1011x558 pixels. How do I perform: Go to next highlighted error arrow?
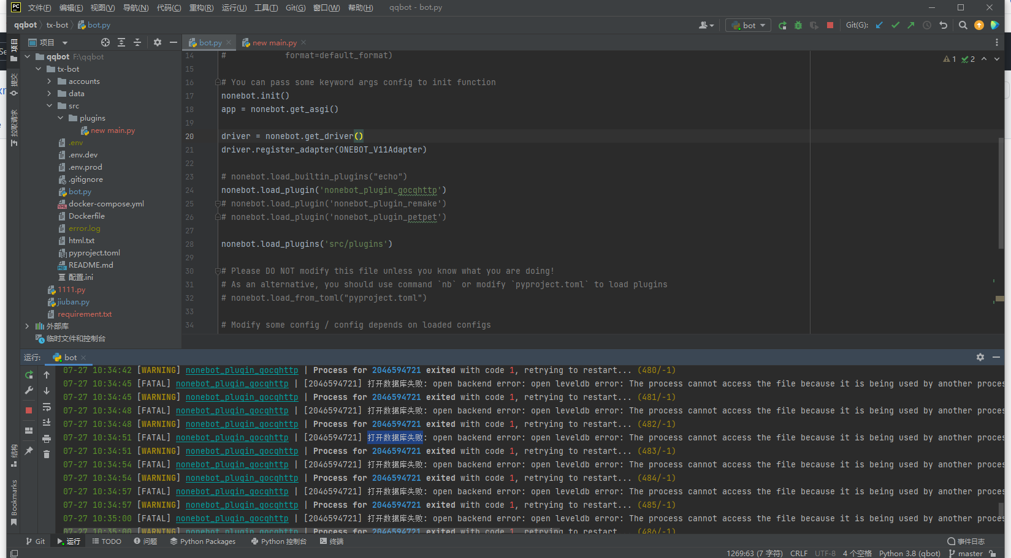pos(997,59)
